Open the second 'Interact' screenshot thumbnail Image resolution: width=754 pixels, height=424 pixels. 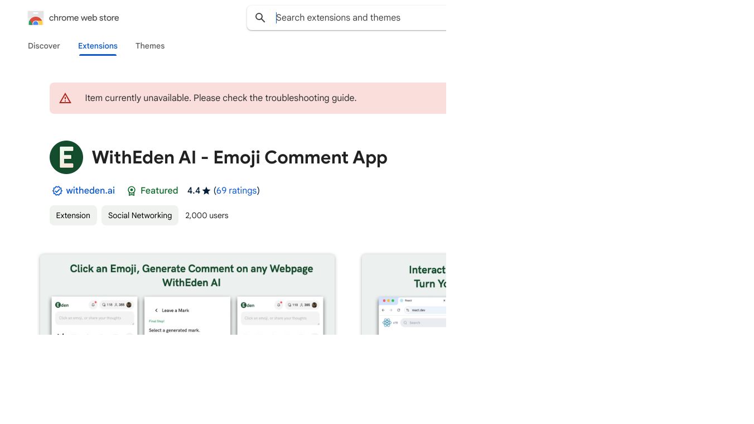[404, 295]
